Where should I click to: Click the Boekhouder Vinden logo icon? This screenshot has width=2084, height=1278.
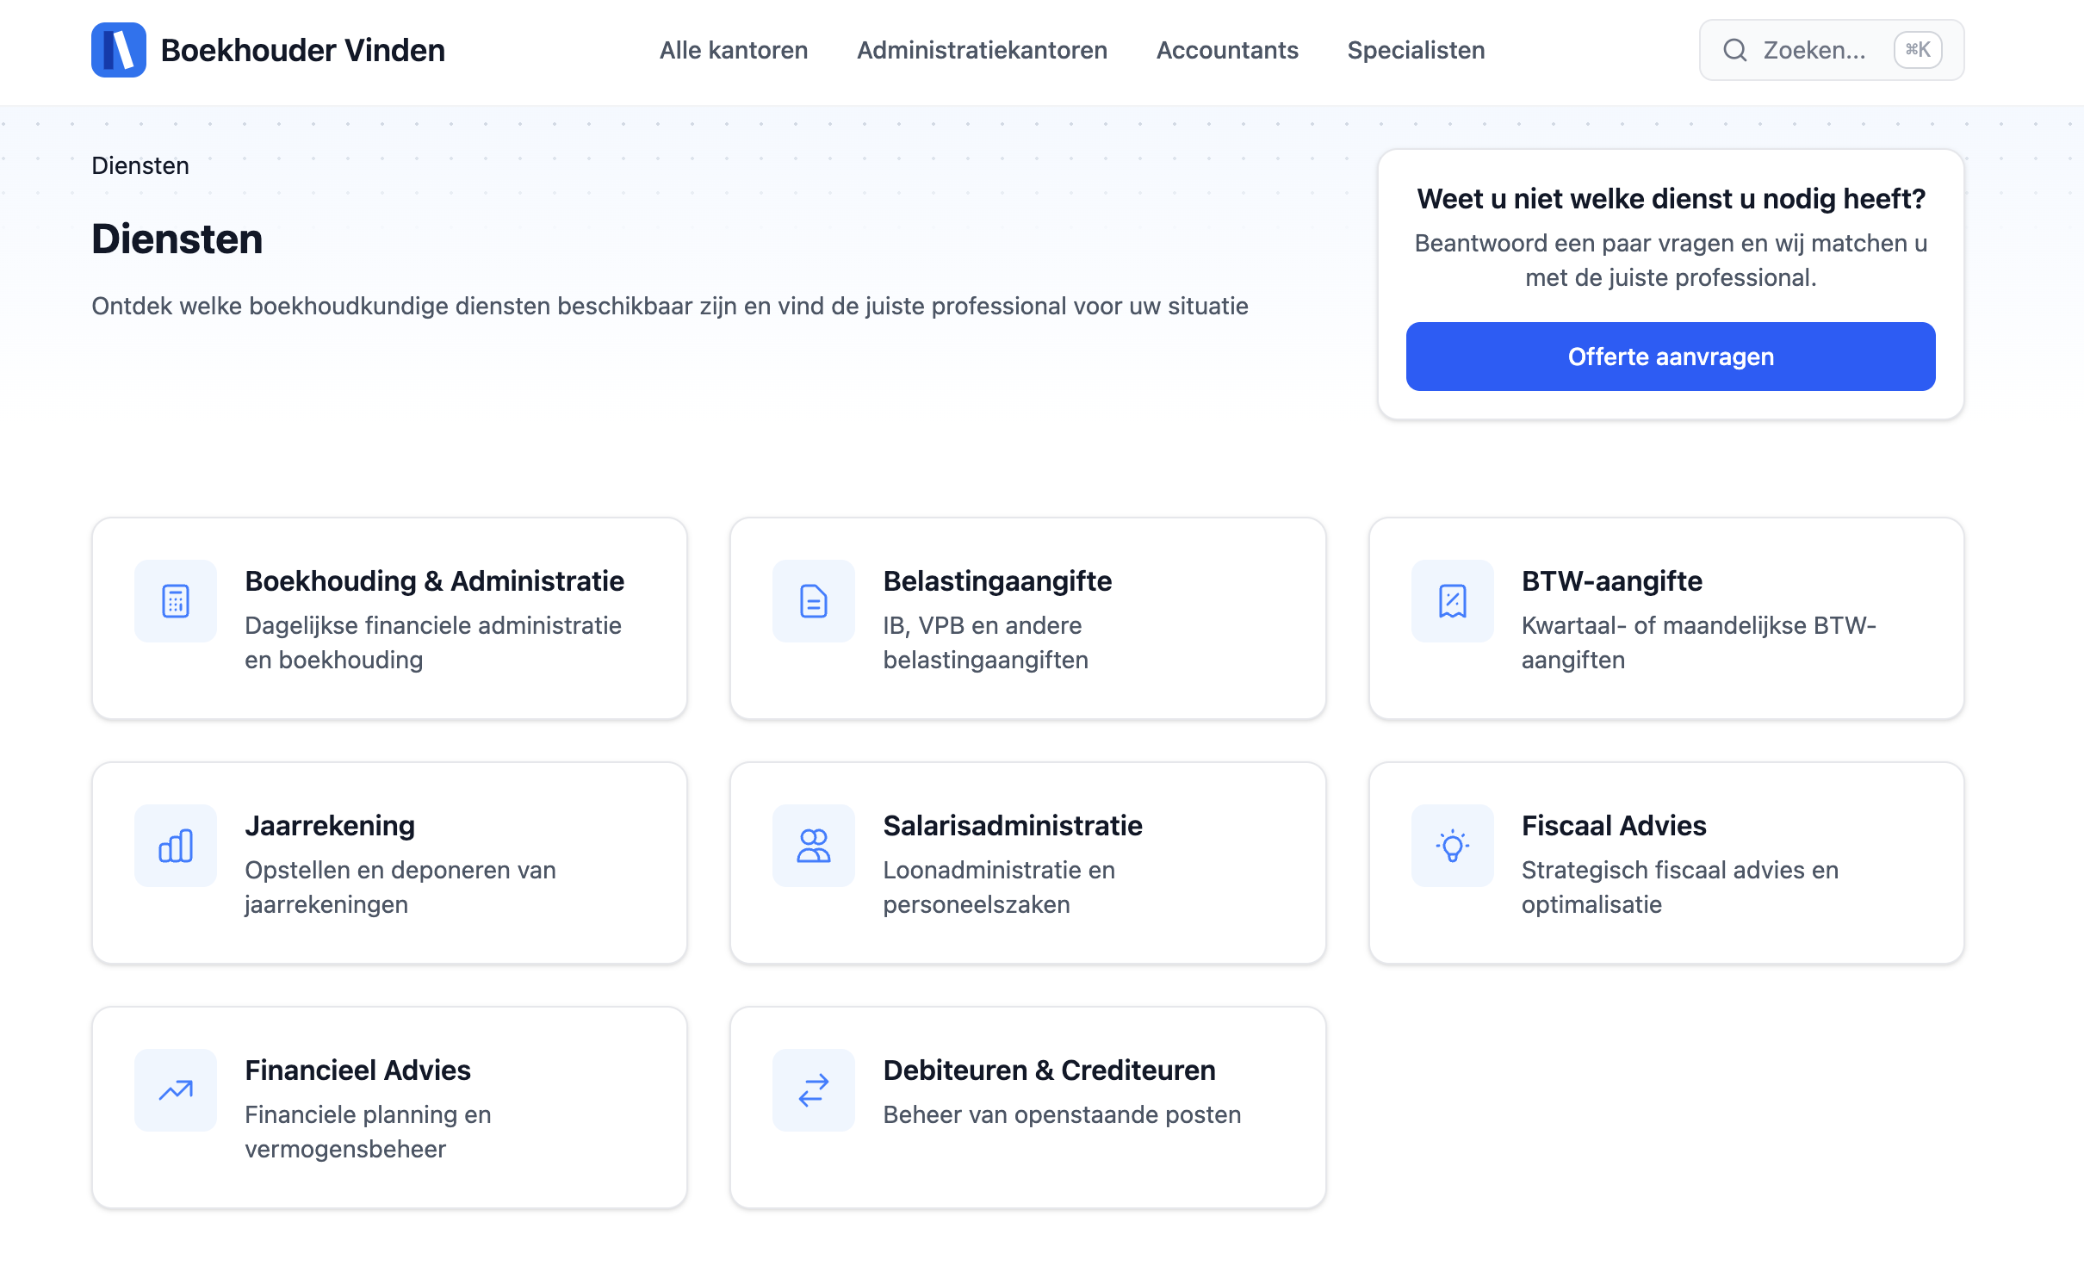coord(120,50)
